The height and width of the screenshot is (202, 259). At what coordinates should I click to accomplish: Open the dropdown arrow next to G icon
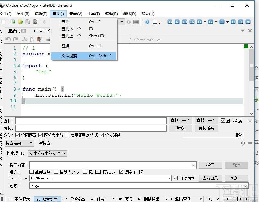click(216, 22)
